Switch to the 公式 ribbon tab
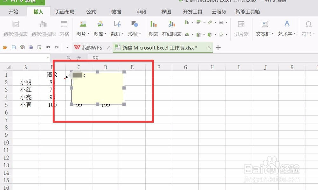Viewport: 318px width, 190px height. [91, 12]
